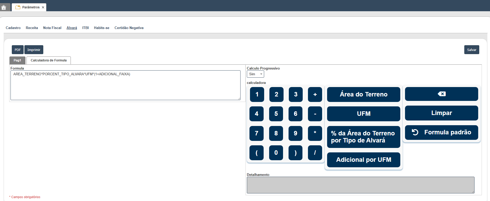Viewport: 490px width, 201px height.
Task: Save parameters with Salvar button
Action: coord(472,50)
